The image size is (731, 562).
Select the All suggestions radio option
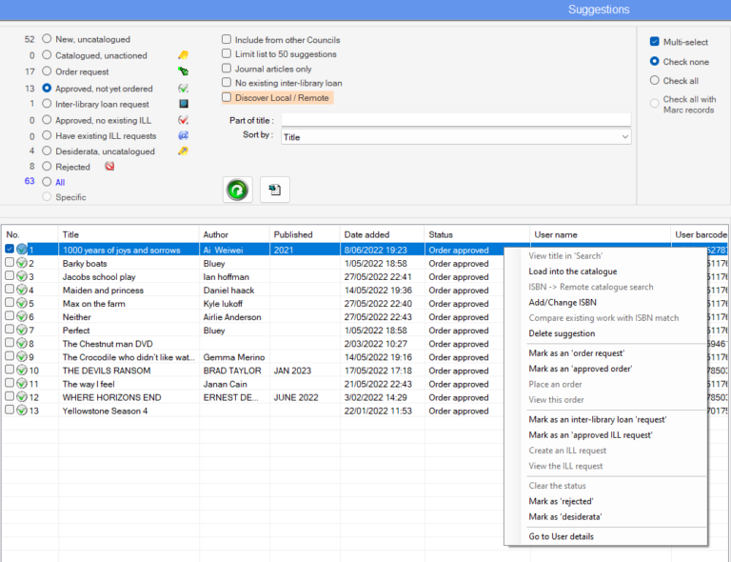(47, 181)
